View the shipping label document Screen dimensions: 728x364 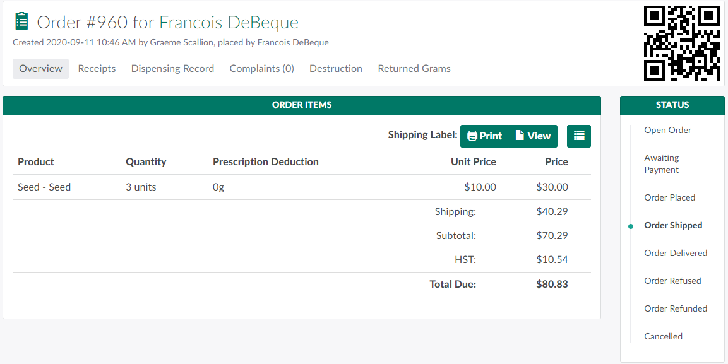(534, 136)
